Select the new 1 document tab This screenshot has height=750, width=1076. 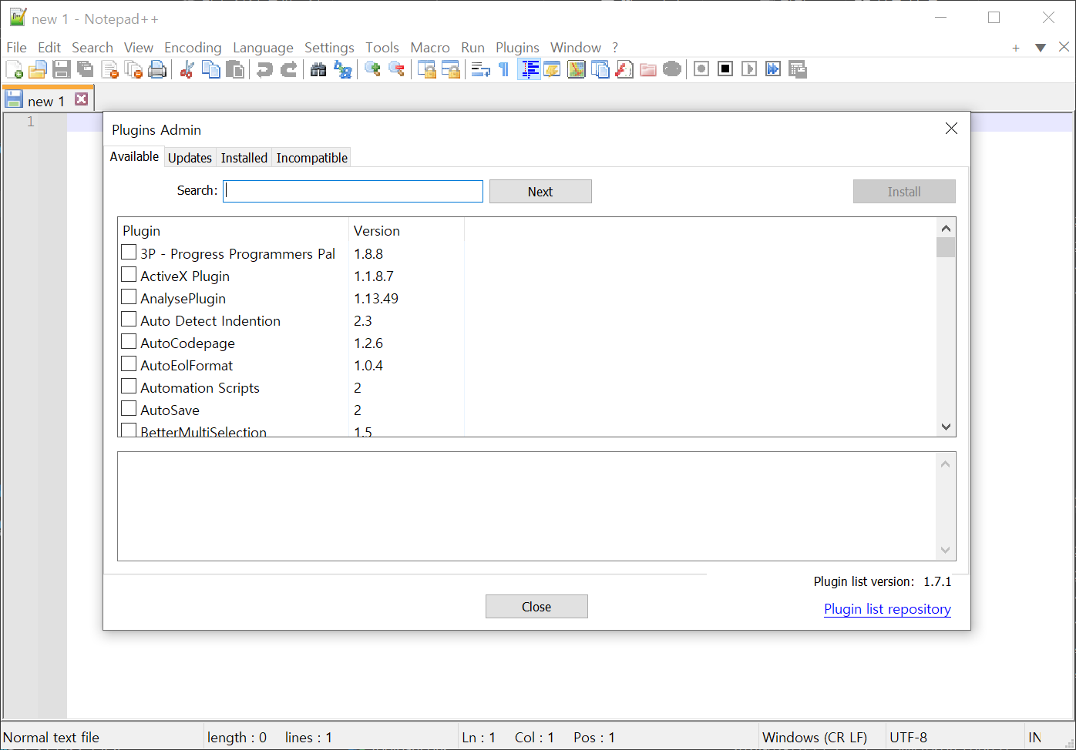click(x=47, y=100)
